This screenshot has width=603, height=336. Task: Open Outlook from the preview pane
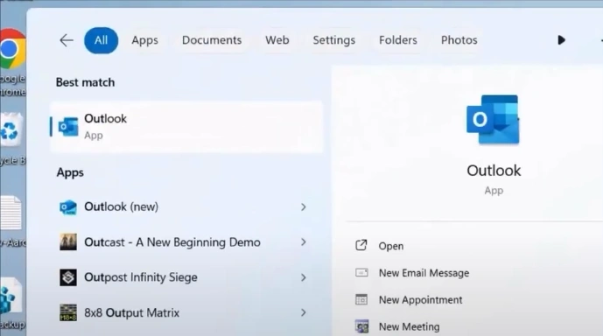pos(391,246)
